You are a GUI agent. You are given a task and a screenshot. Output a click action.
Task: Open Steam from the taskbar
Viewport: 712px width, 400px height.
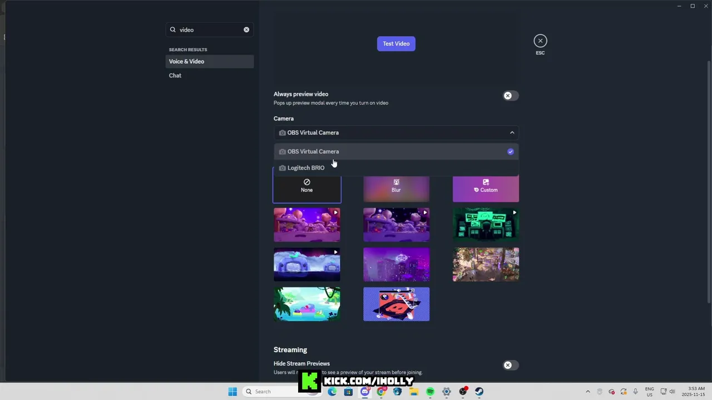tap(479, 392)
